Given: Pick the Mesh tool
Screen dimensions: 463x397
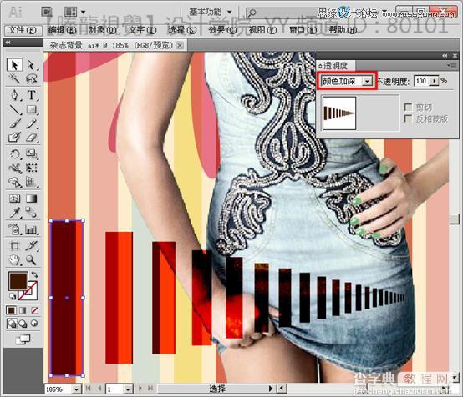Looking at the screenshot, I should pyautogui.click(x=14, y=198).
